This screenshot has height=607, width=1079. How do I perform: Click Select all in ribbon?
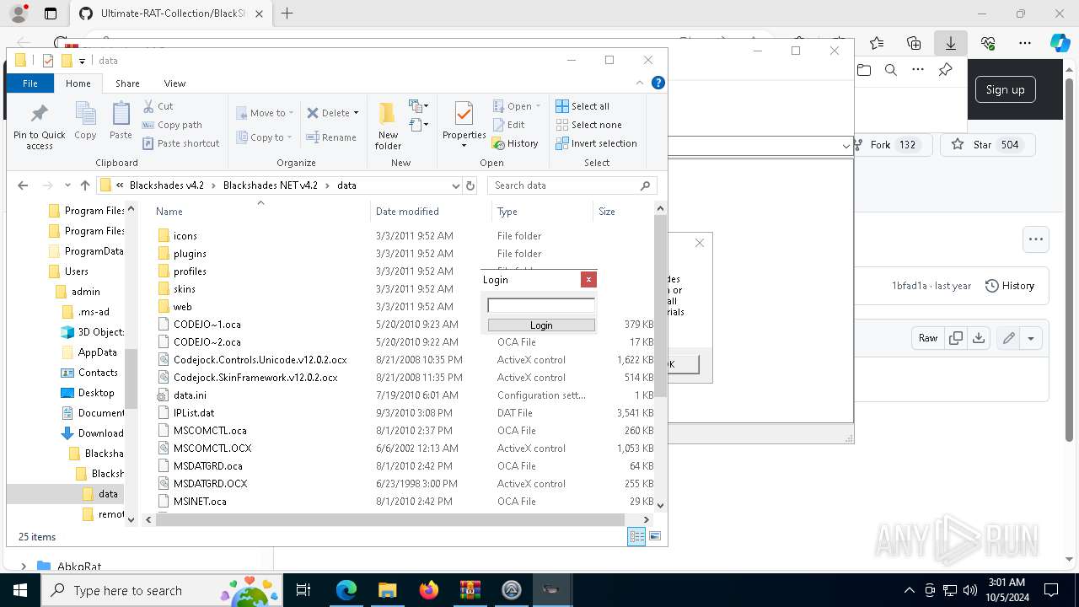582,106
